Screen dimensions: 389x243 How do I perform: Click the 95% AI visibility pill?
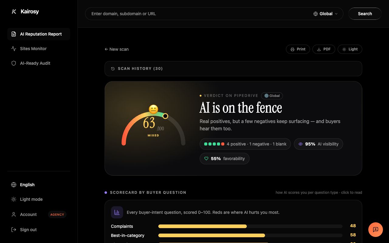tap(318, 144)
